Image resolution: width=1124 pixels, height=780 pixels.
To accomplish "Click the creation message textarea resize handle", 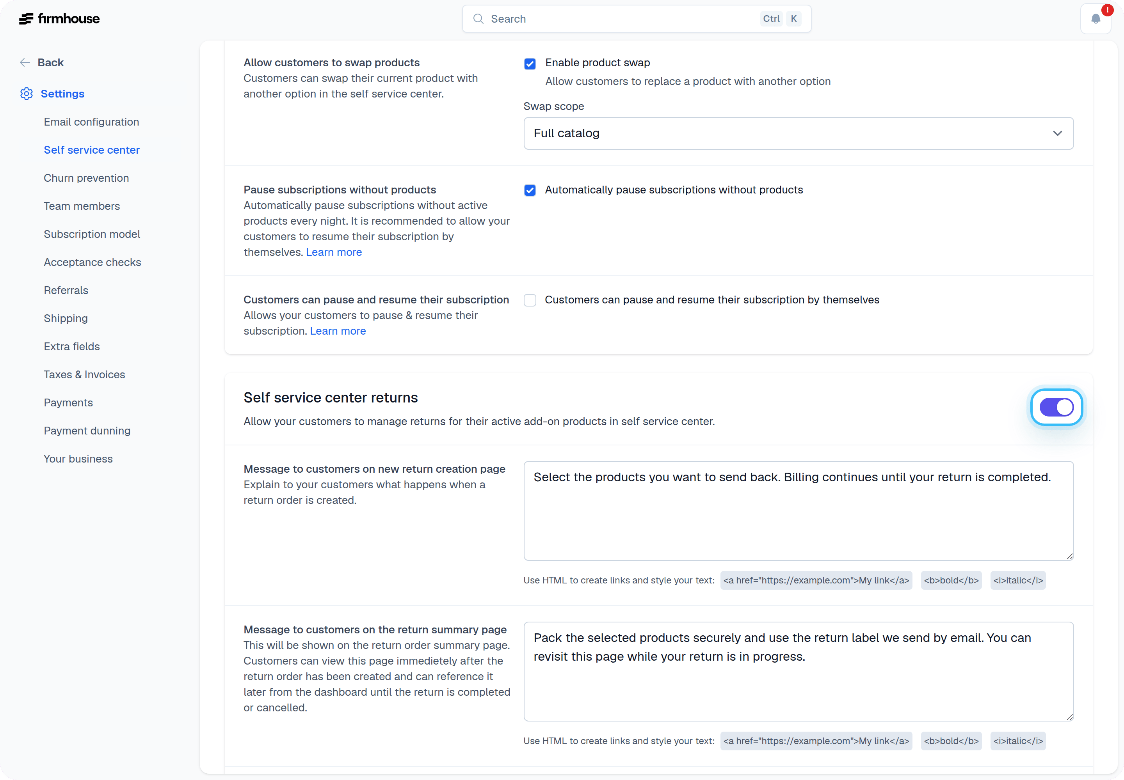I will click(1069, 556).
